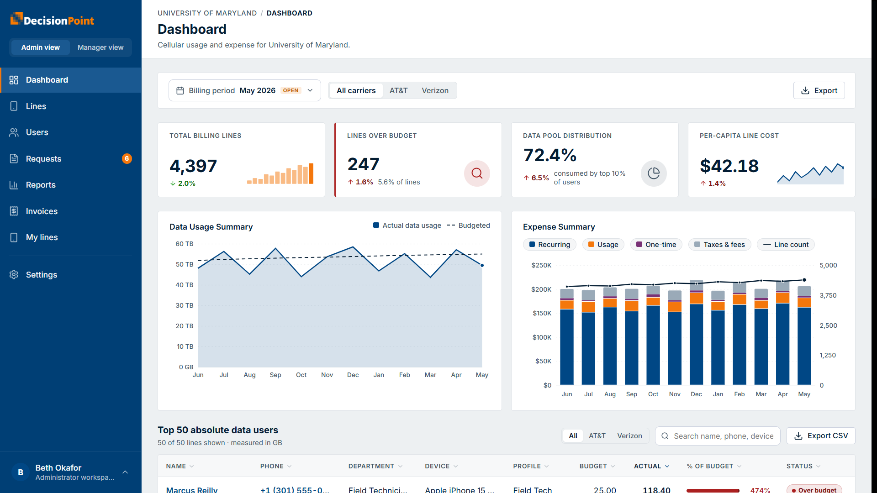Click the red 474% budget progress bar
The height and width of the screenshot is (493, 877).
713,490
